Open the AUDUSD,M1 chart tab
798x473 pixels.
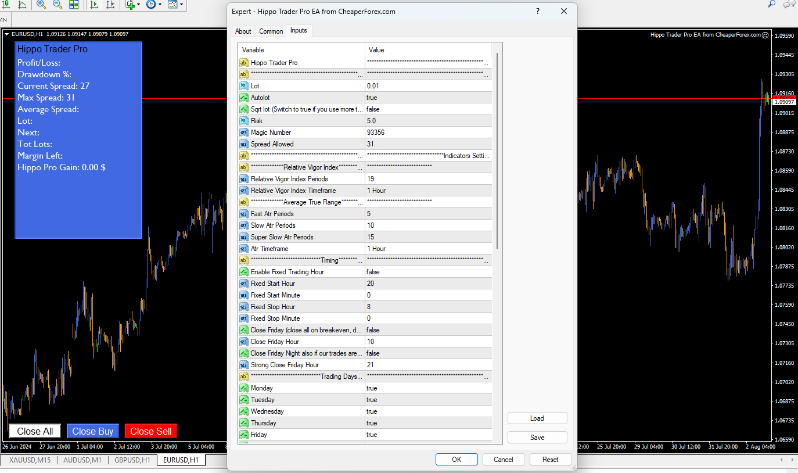coord(82,460)
